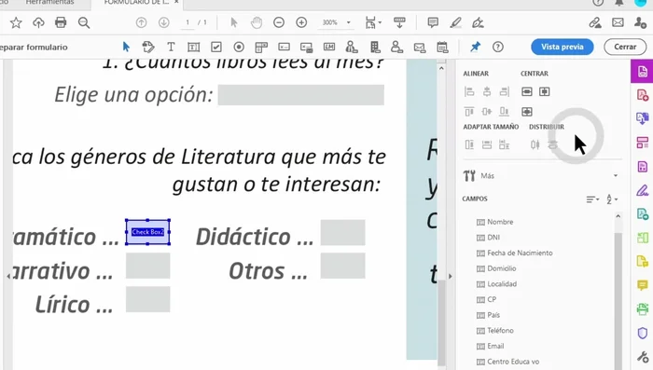Open Protect shield in right tool rail
The height and width of the screenshot is (370, 653).
[x=643, y=333]
